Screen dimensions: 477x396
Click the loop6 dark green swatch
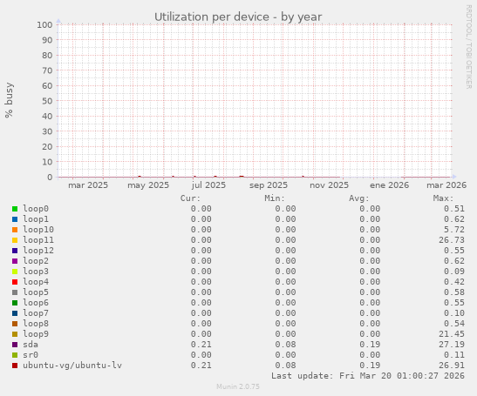(x=15, y=303)
